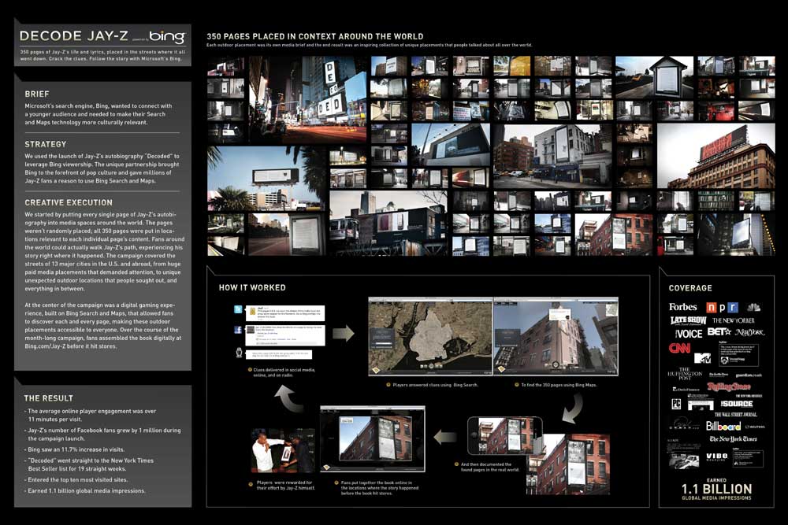The height and width of the screenshot is (525, 788).
Task: Open the bus shelter page photo with house-shaped roof
Action: pyautogui.click(x=654, y=77)
